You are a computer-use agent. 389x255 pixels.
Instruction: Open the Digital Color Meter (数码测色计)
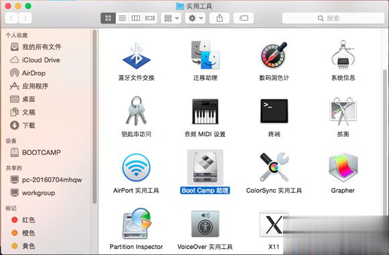tap(274, 55)
